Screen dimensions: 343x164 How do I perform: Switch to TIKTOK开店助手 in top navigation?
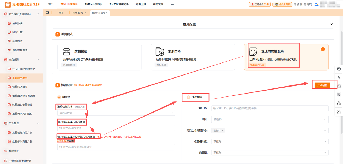click(x=119, y=4)
